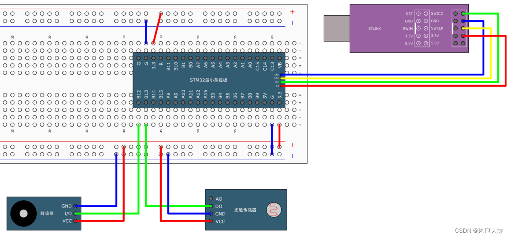
Task: Click the STM32 SWD pin with blue wire
Action: point(281,75)
